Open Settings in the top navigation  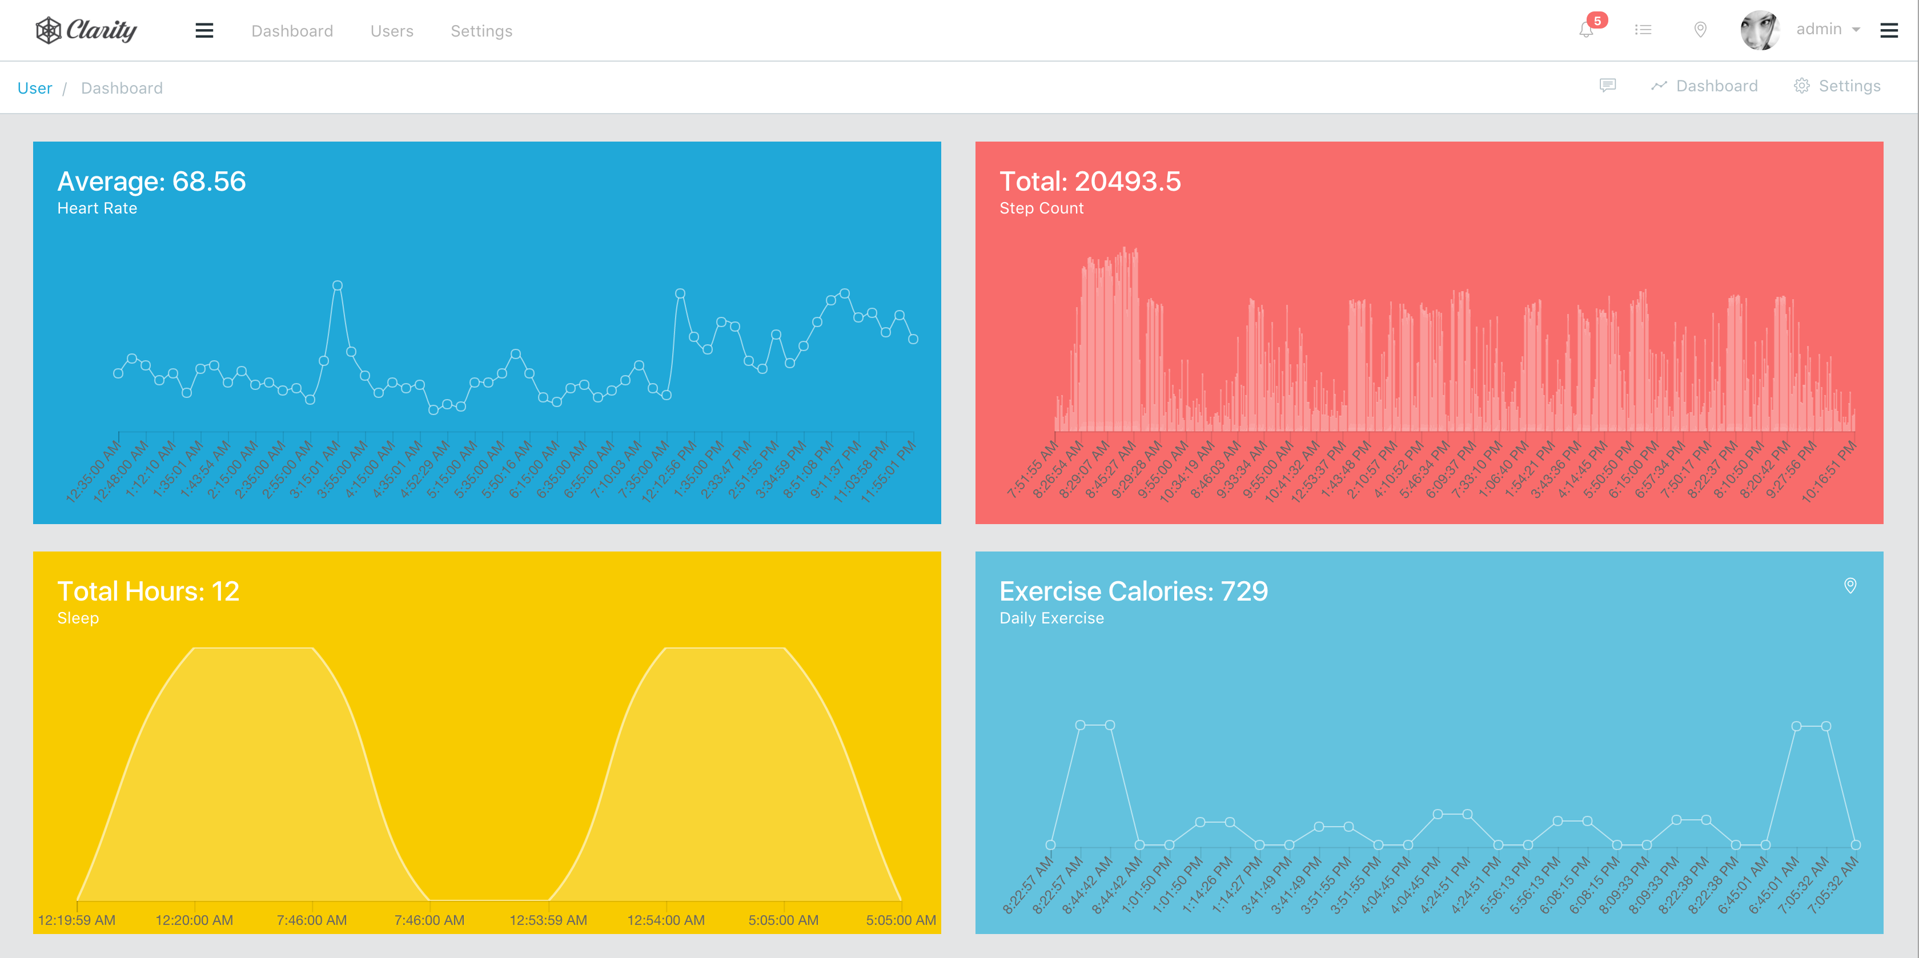[481, 31]
